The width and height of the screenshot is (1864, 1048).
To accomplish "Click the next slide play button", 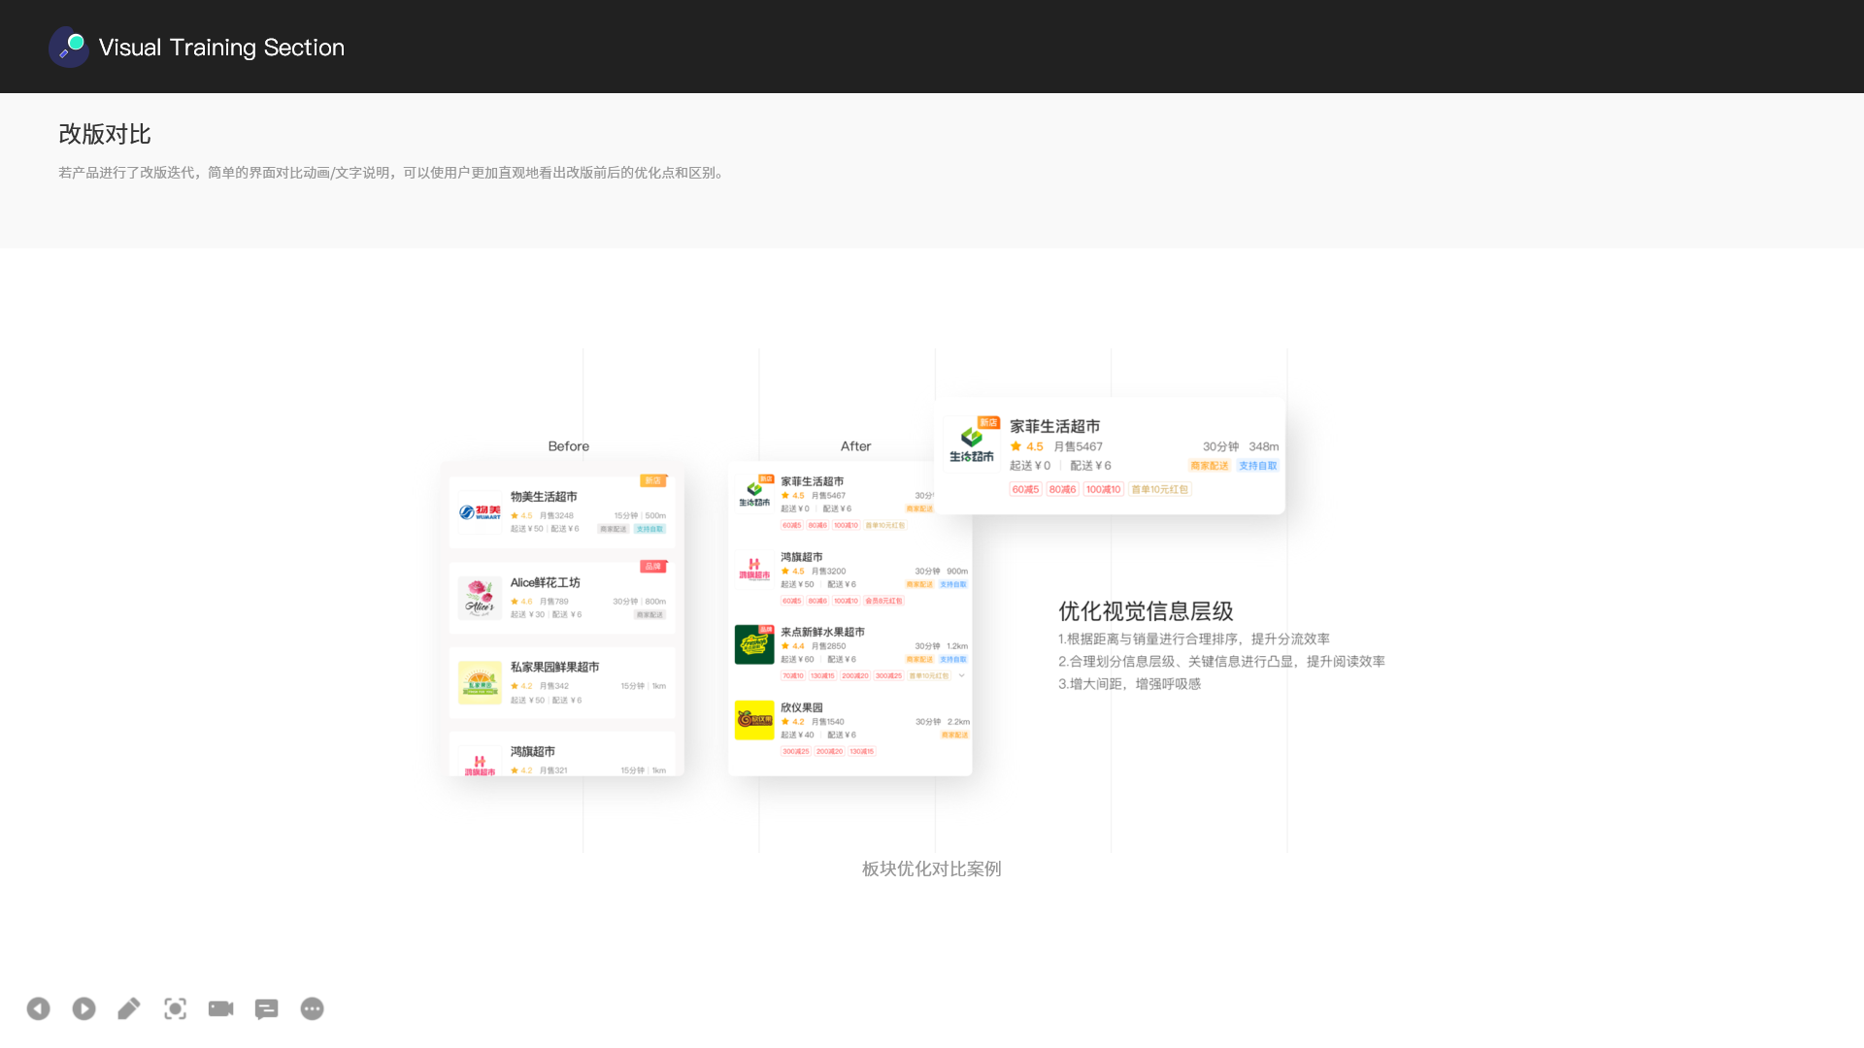I will tap(84, 1008).
